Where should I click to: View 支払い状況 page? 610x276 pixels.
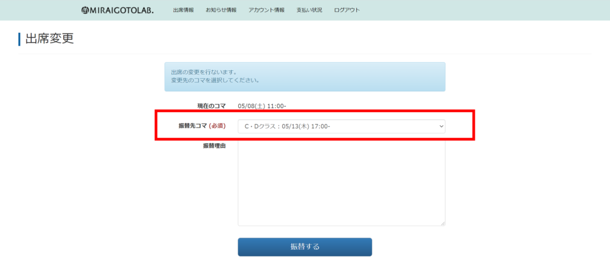click(309, 10)
